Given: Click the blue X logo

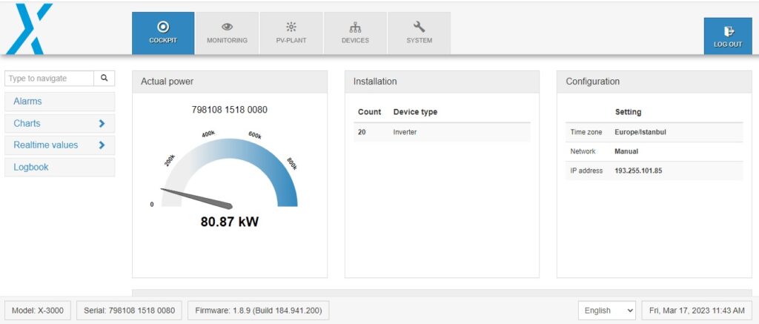Looking at the screenshot, I should tap(29, 29).
